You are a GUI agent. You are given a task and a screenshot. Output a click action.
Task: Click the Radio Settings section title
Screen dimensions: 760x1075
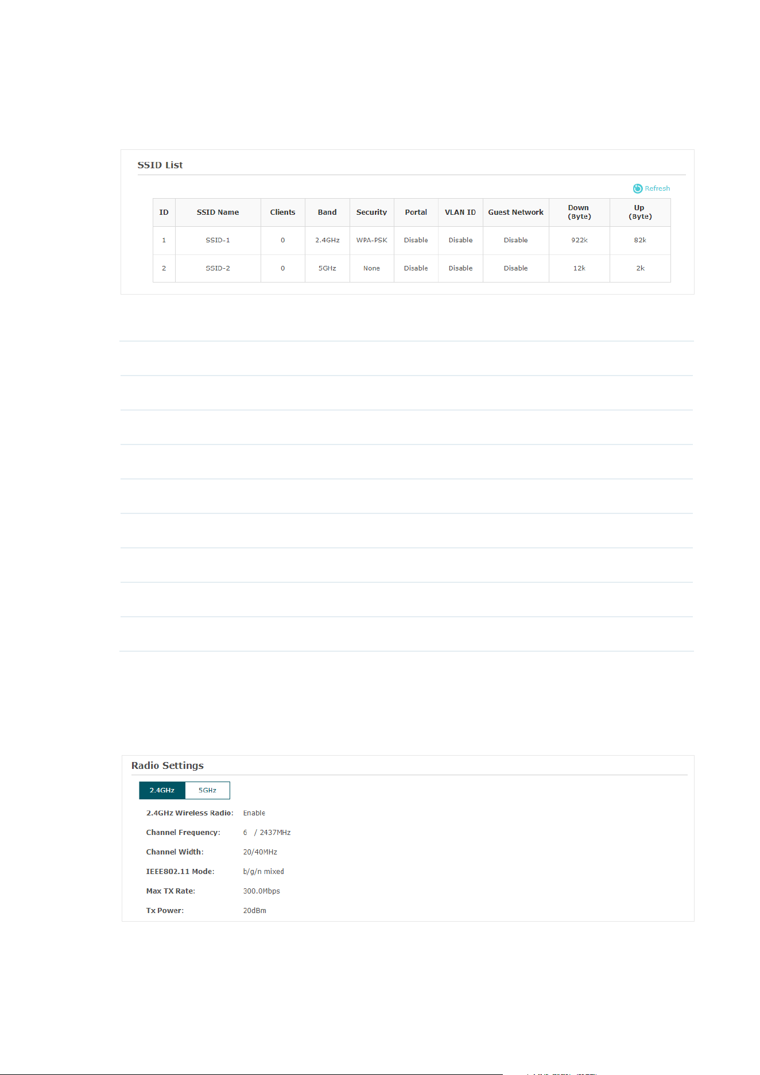coord(168,765)
